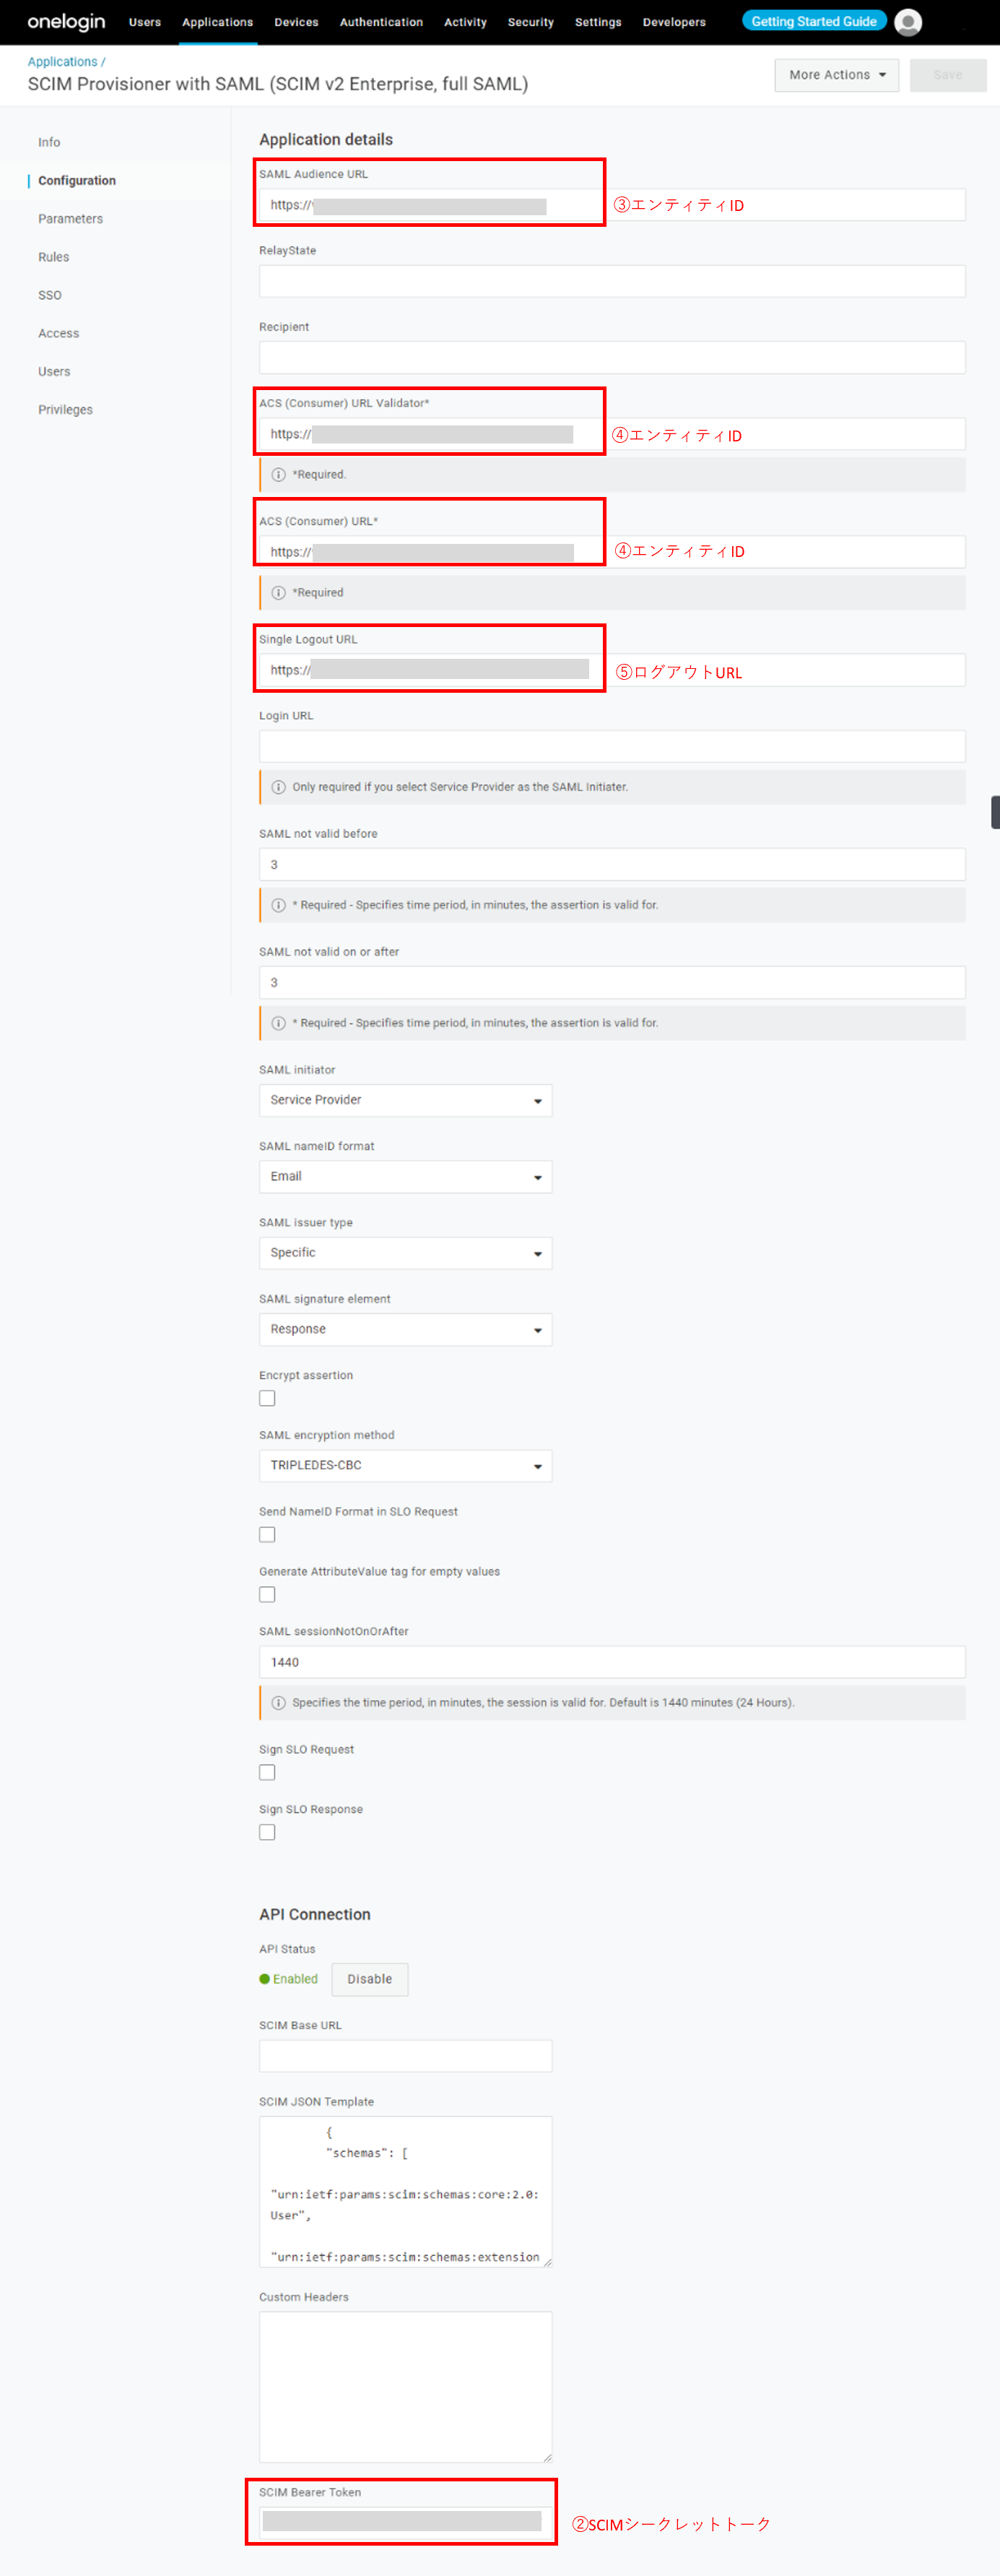Open the Applications top navigation menu
Image resolution: width=1000 pixels, height=2576 pixels.
click(x=217, y=22)
